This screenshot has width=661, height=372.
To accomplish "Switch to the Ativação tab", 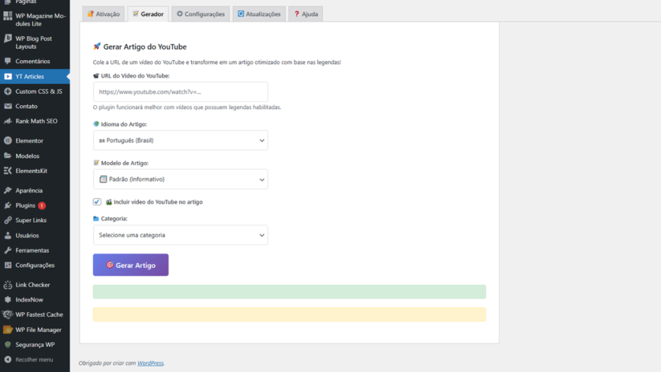I will [x=104, y=14].
